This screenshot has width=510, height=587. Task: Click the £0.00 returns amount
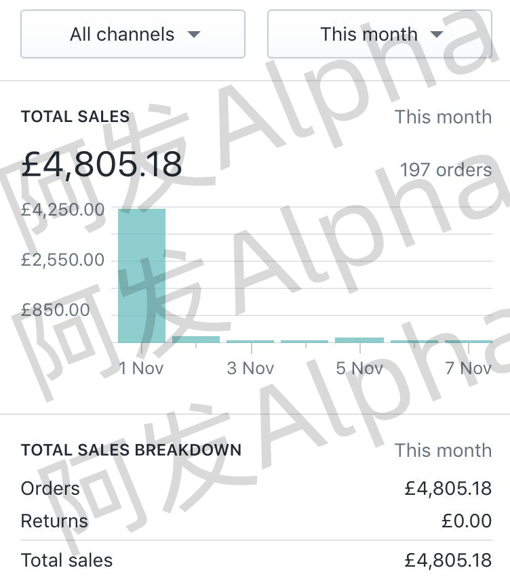(x=466, y=521)
